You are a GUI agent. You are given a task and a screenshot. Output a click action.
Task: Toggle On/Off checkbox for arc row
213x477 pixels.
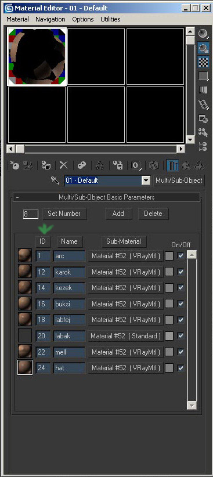coord(180,255)
